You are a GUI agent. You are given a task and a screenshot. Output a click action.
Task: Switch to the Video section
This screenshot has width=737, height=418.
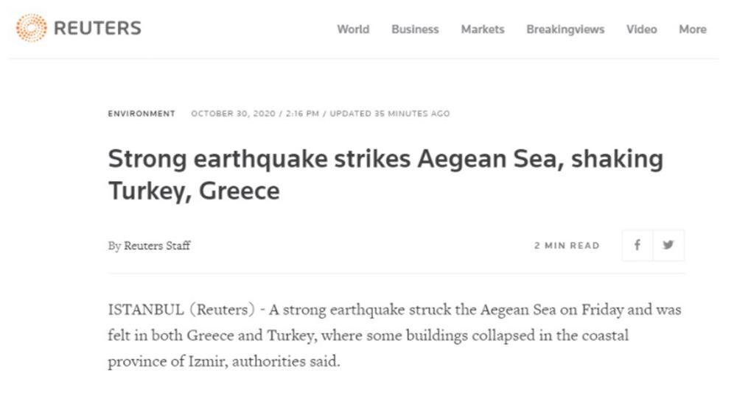point(641,29)
